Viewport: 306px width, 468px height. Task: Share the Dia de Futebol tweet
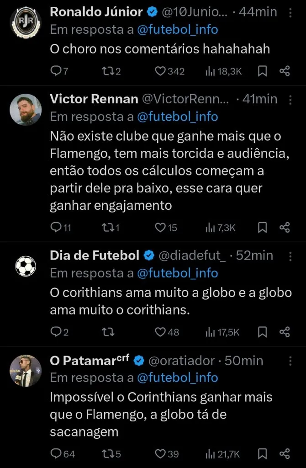pyautogui.click(x=285, y=332)
